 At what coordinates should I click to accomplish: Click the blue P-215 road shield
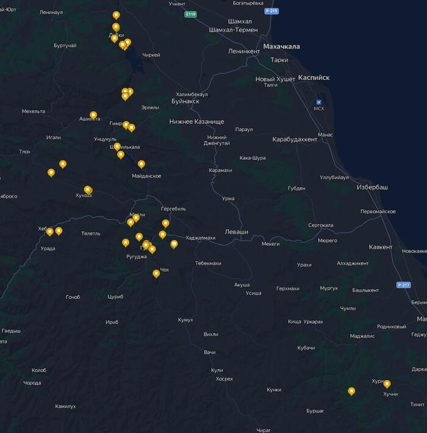271,11
